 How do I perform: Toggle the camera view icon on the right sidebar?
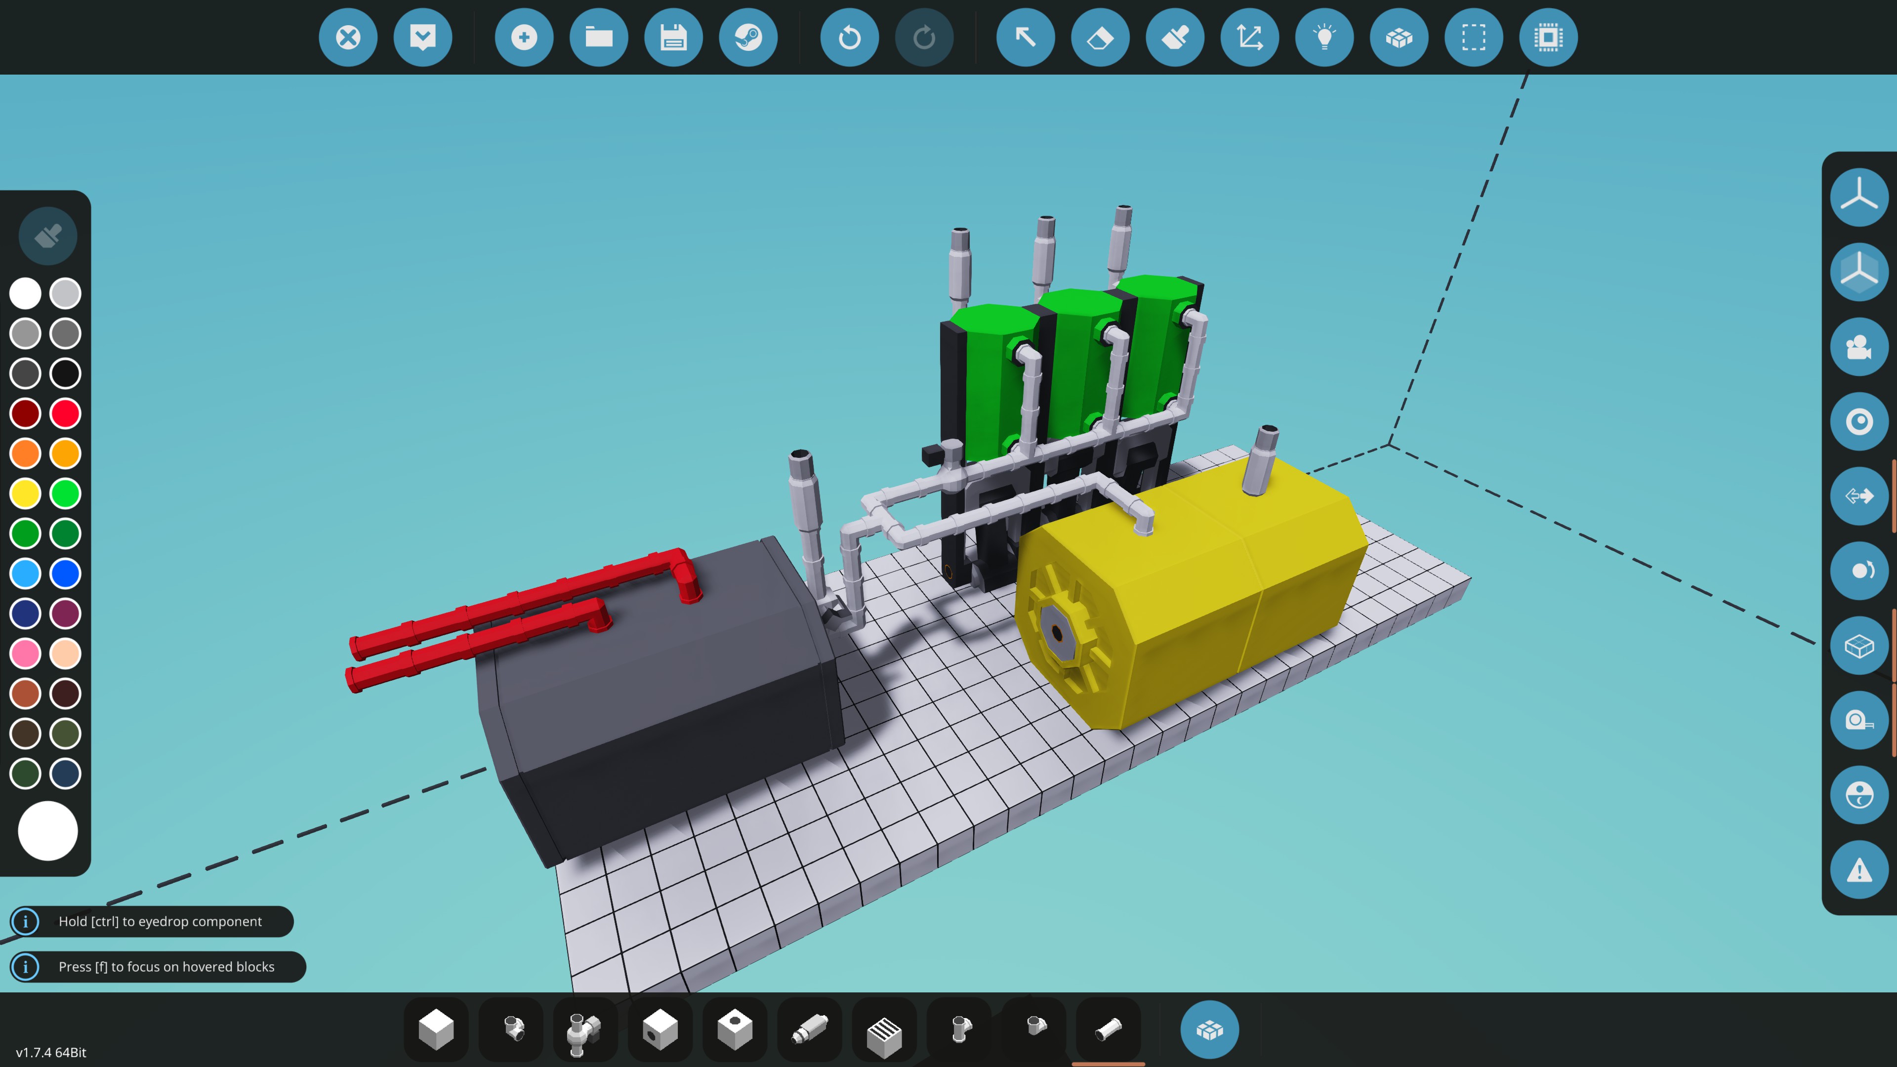click(1858, 347)
